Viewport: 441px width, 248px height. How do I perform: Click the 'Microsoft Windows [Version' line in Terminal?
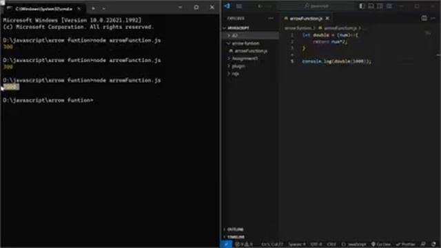coord(72,20)
